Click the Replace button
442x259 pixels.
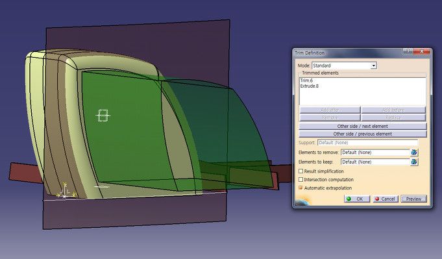[x=393, y=117]
